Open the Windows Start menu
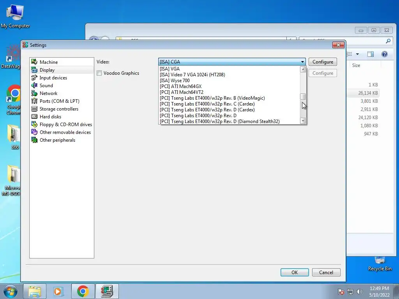The width and height of the screenshot is (399, 299). pyautogui.click(x=11, y=291)
